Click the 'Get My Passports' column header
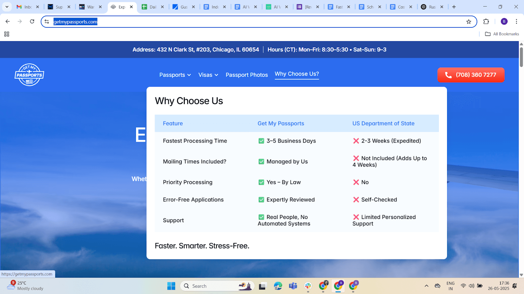Viewport: 524px width, 294px height. 281,123
